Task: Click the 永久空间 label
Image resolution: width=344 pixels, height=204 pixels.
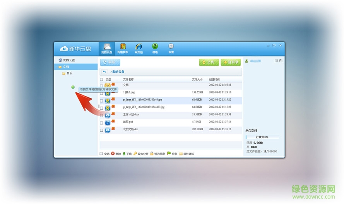Action: pos(251,130)
